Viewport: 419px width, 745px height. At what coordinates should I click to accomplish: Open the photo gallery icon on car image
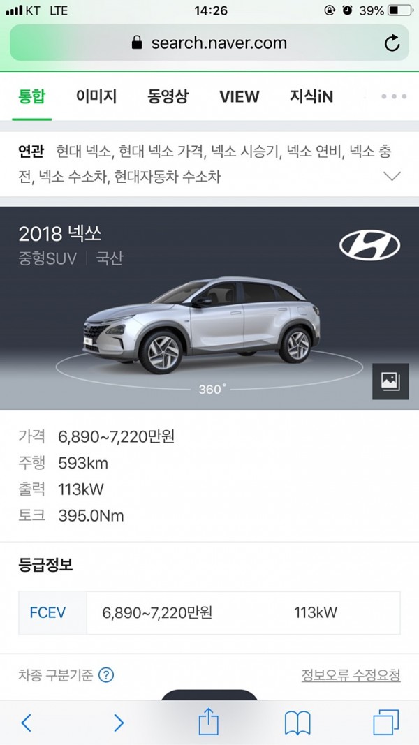click(x=390, y=381)
